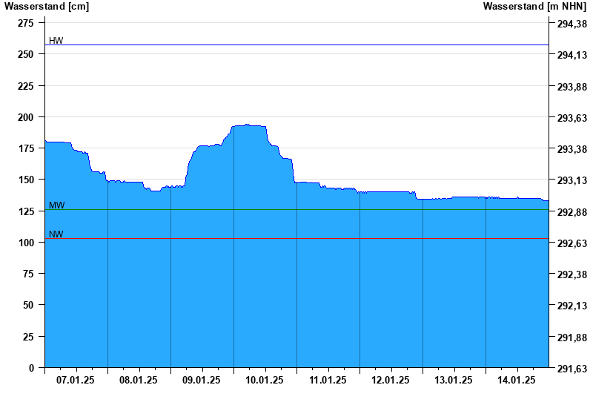Click the 09.01.25 date label

[202, 380]
